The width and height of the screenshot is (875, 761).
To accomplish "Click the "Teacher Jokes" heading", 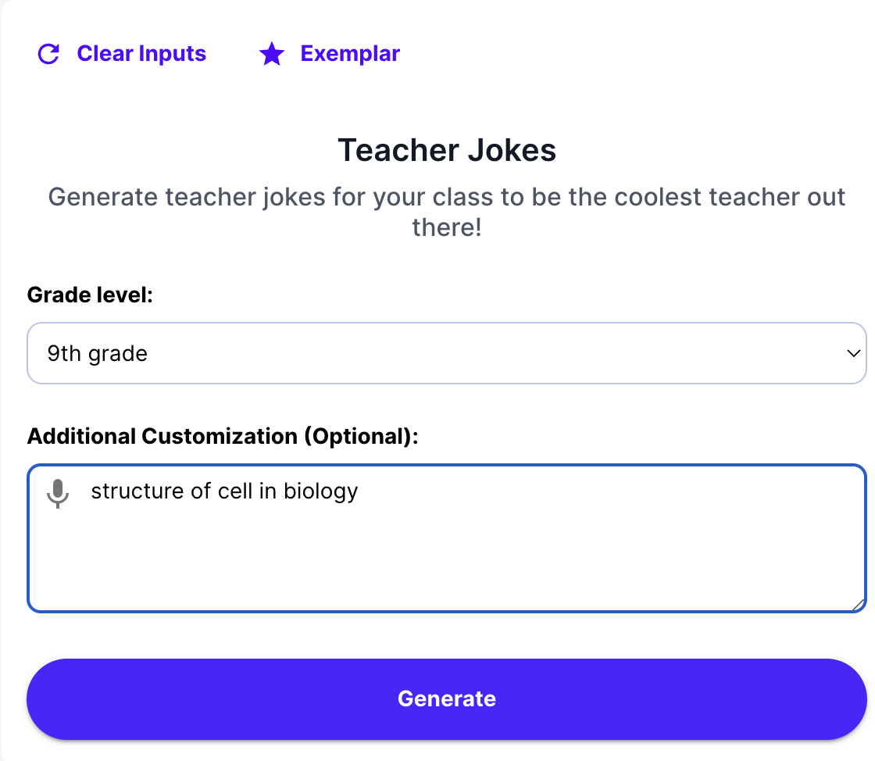I will 447,149.
